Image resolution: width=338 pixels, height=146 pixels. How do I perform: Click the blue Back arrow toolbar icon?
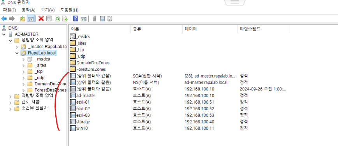pyautogui.click(x=4, y=19)
